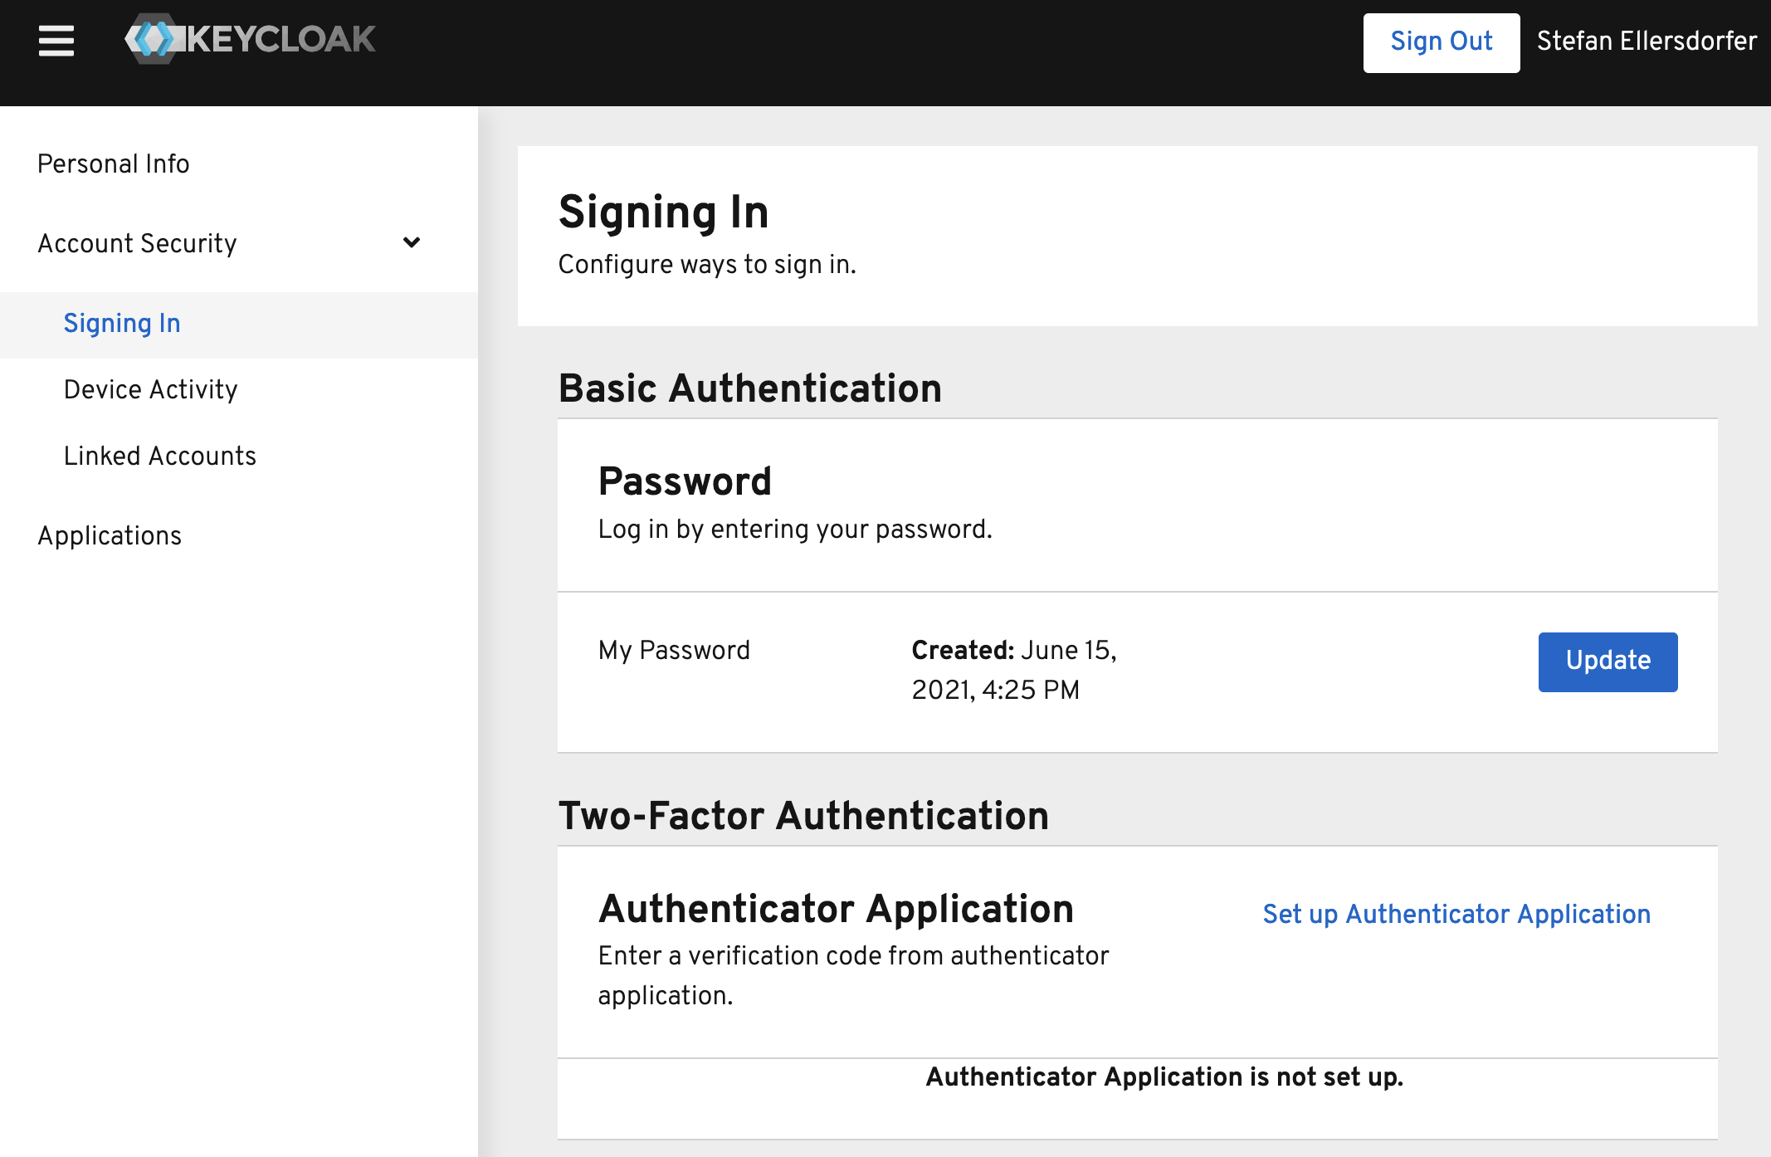
Task: Click Set up Authenticator Application link
Action: pyautogui.click(x=1456, y=914)
